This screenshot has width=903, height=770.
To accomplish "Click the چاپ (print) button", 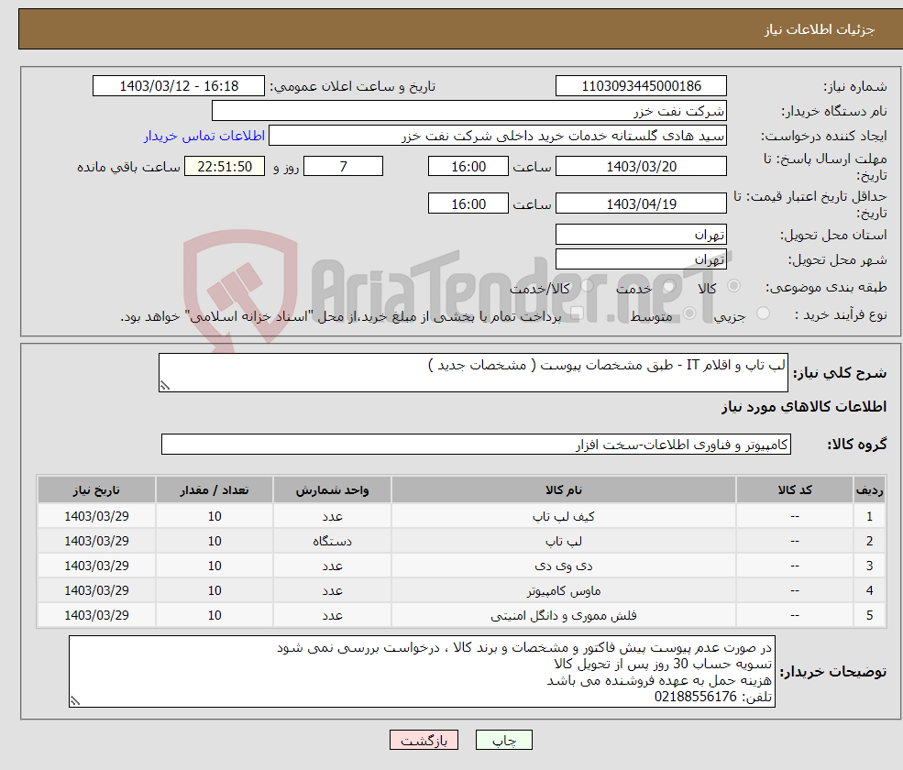I will pyautogui.click(x=503, y=740).
